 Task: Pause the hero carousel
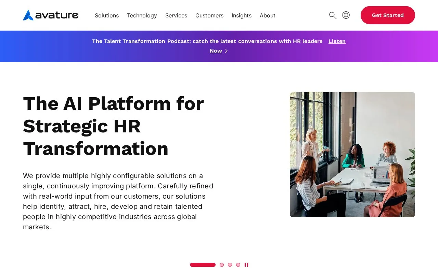pyautogui.click(x=246, y=265)
